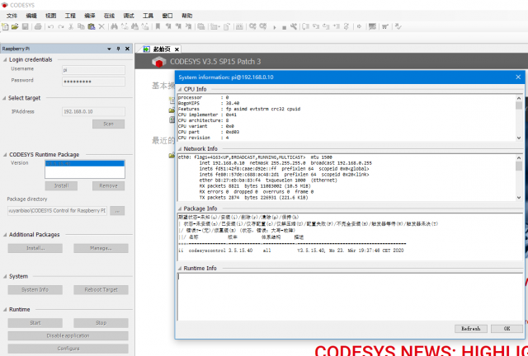The image size is (528, 356).
Task: Click the Open project folder icon
Action: tap(16, 26)
